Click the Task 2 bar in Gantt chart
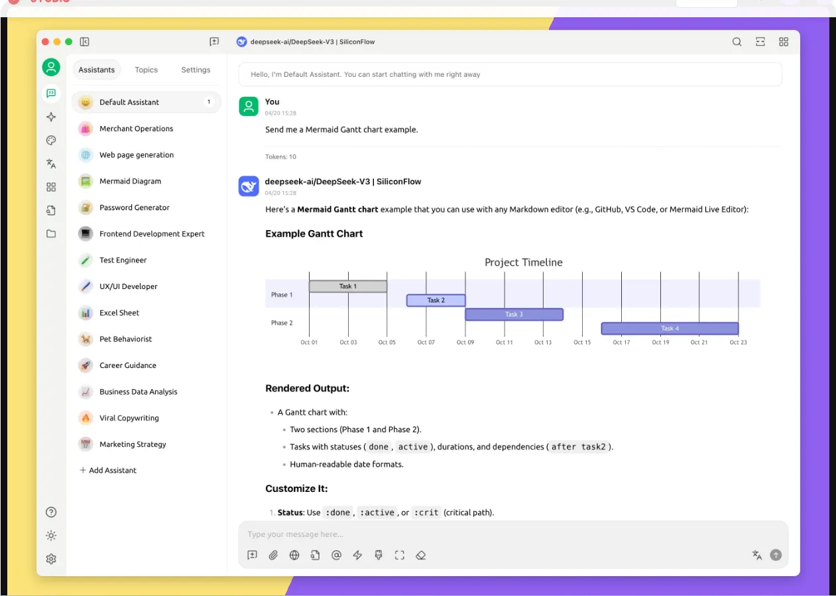Image resolution: width=836 pixels, height=596 pixels. 436,300
